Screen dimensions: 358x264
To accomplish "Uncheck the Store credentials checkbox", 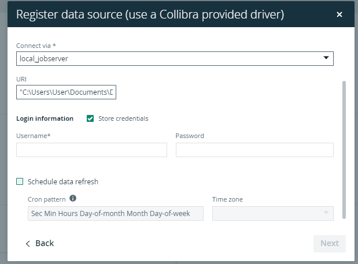I will tap(90, 118).
